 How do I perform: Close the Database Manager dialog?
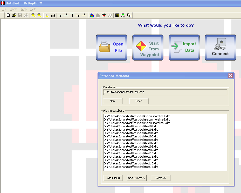[230, 76]
